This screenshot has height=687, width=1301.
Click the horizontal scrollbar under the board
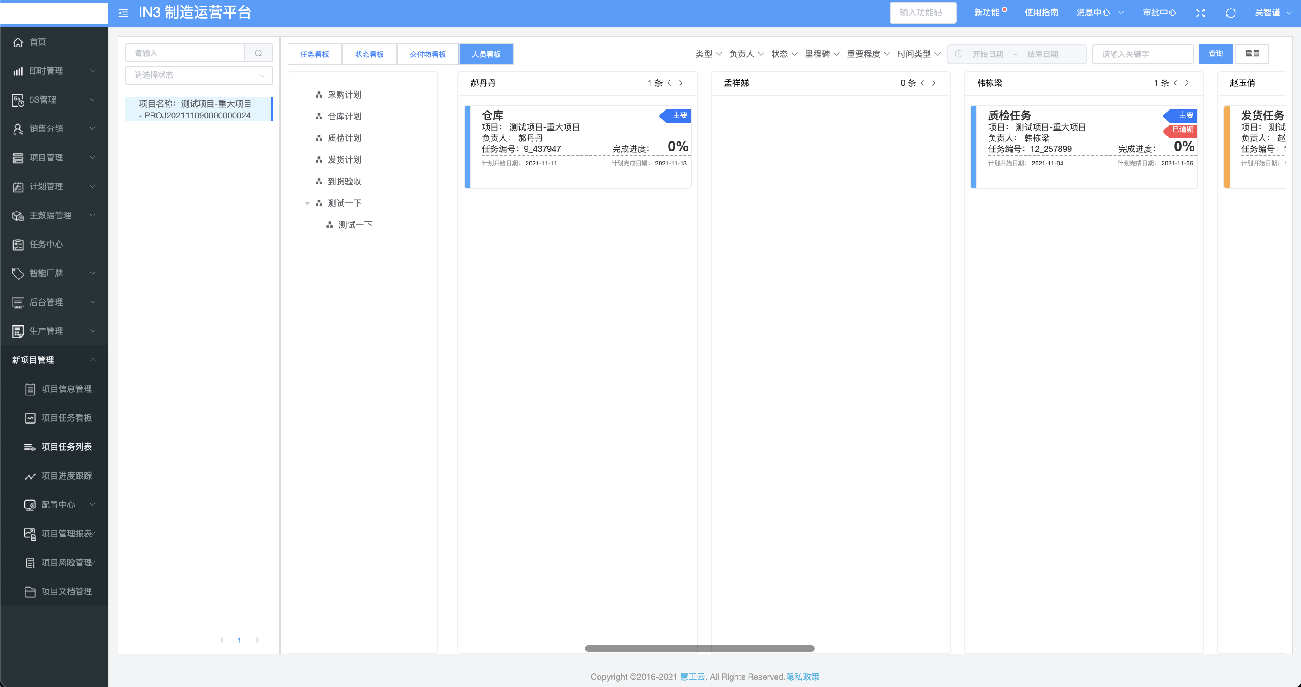click(699, 648)
